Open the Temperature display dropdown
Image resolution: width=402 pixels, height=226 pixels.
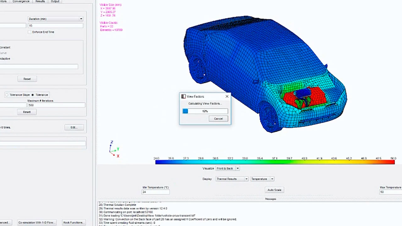coord(262,179)
